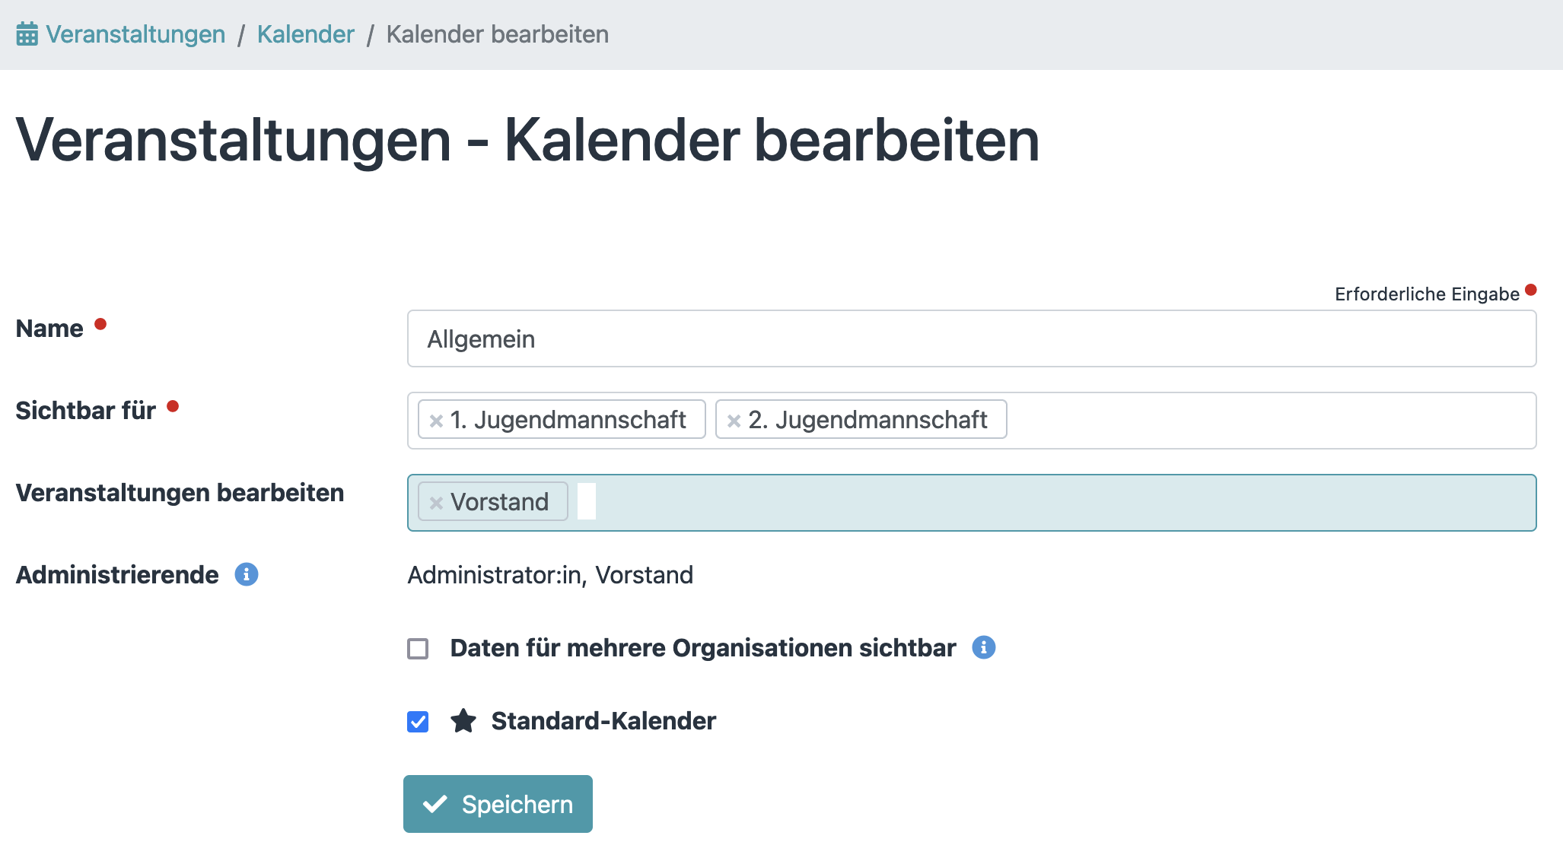Screen dimensions: 1563x861
Task: Uncheck the Standard-Kalender checkbox
Action: [418, 721]
